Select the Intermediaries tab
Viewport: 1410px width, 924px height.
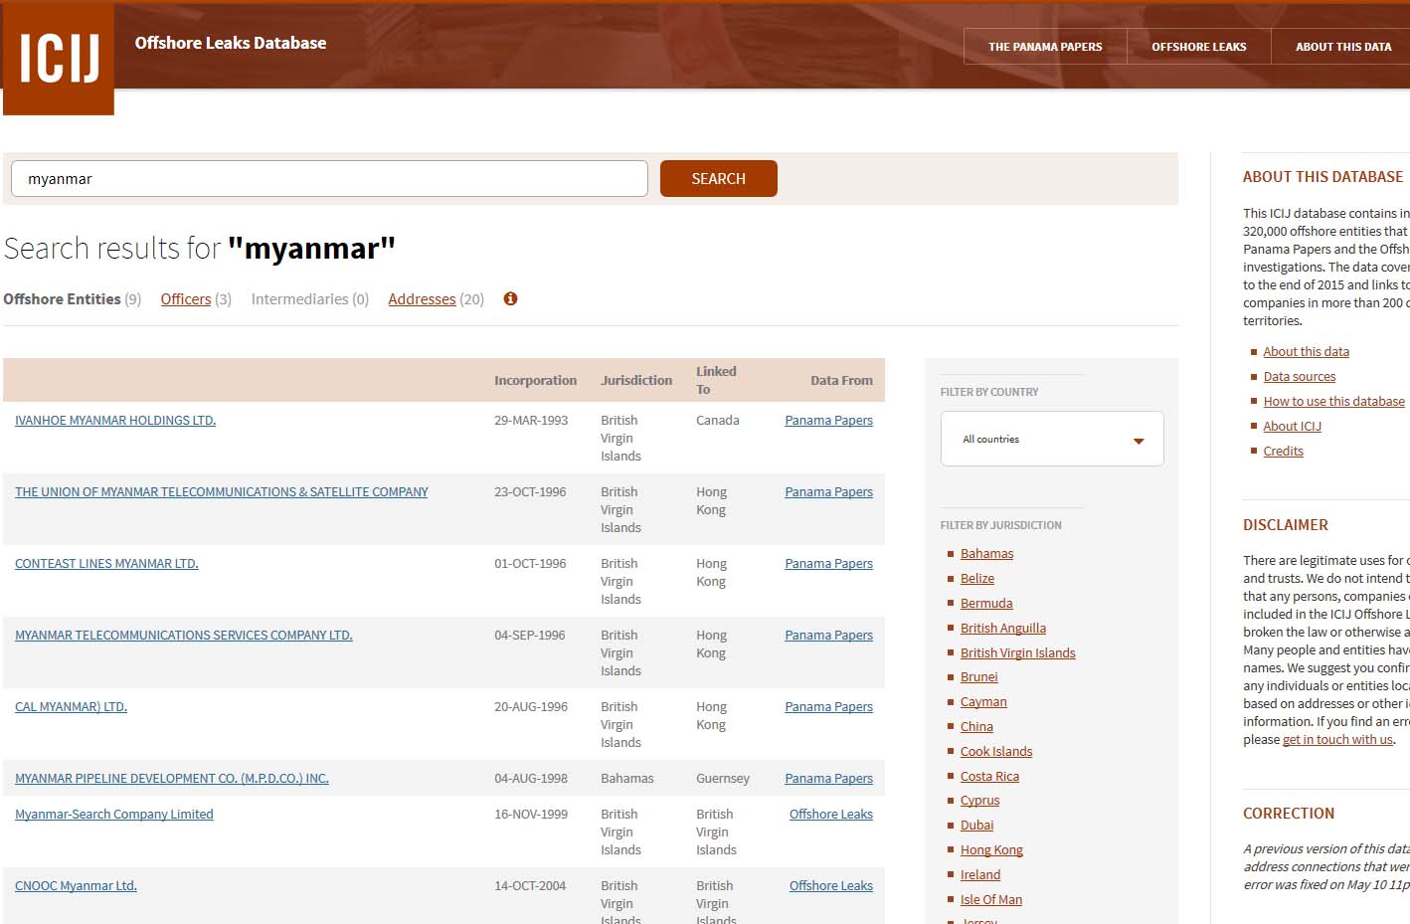click(310, 299)
